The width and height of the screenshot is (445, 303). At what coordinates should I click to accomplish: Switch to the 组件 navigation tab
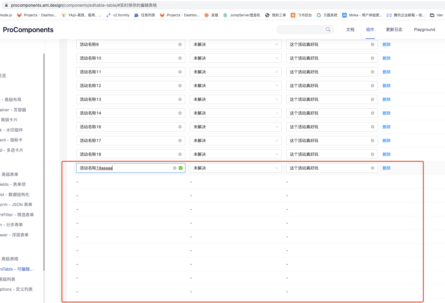[370, 30]
